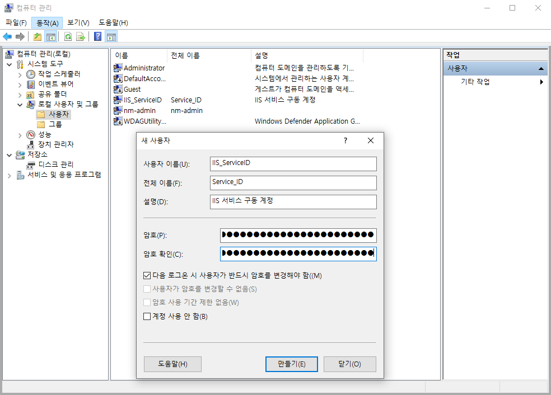
Task: Click the 서비스 및 응용 프로그램 icon
Action: [x=20, y=175]
